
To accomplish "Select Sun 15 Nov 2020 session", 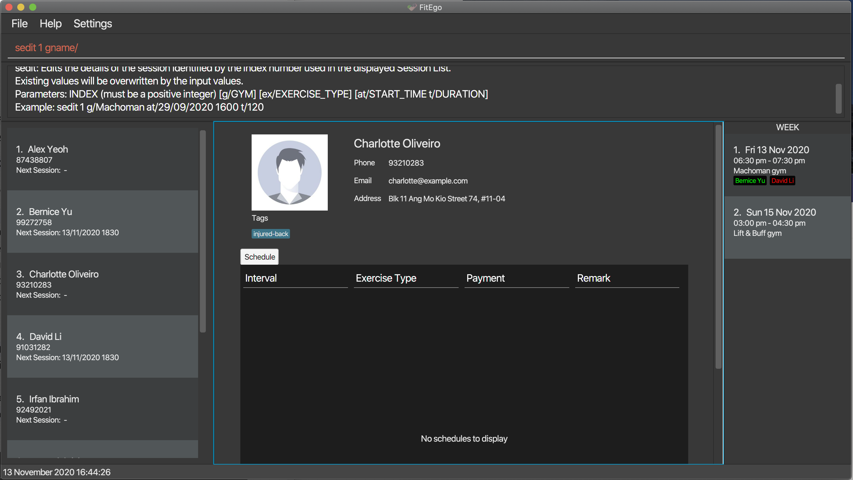I will click(x=788, y=222).
